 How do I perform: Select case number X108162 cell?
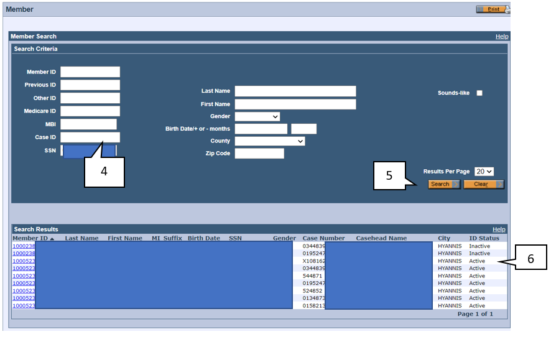[314, 261]
